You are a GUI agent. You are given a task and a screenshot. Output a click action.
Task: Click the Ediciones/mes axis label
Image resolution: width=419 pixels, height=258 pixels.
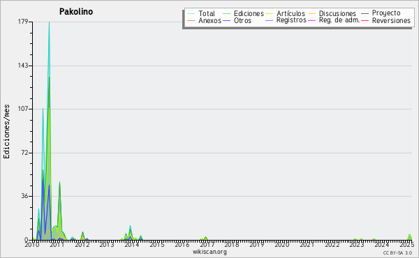[6, 132]
